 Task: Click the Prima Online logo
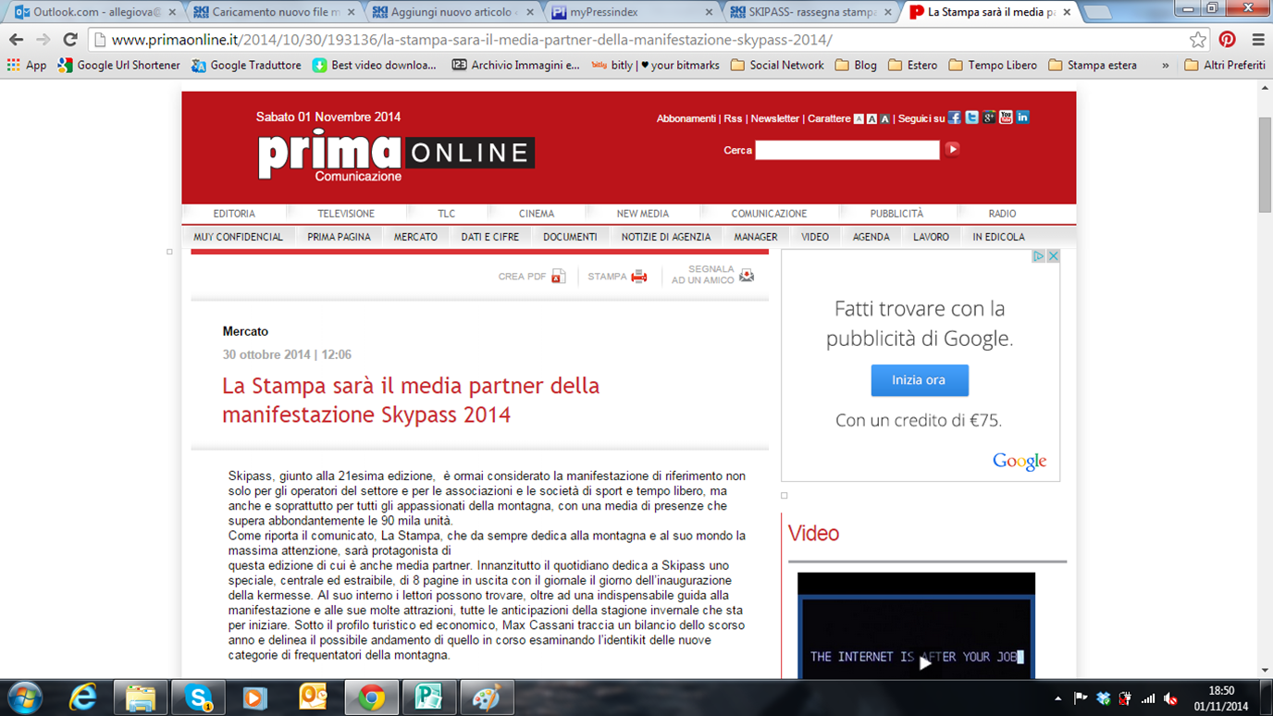click(396, 155)
